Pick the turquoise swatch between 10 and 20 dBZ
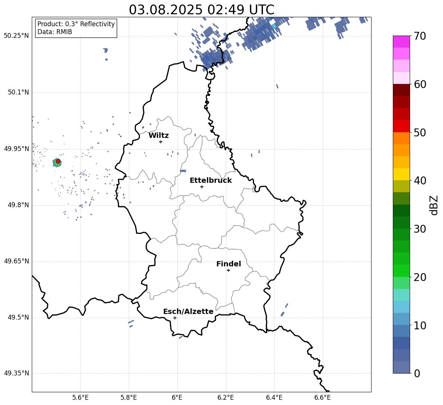 [401, 295]
